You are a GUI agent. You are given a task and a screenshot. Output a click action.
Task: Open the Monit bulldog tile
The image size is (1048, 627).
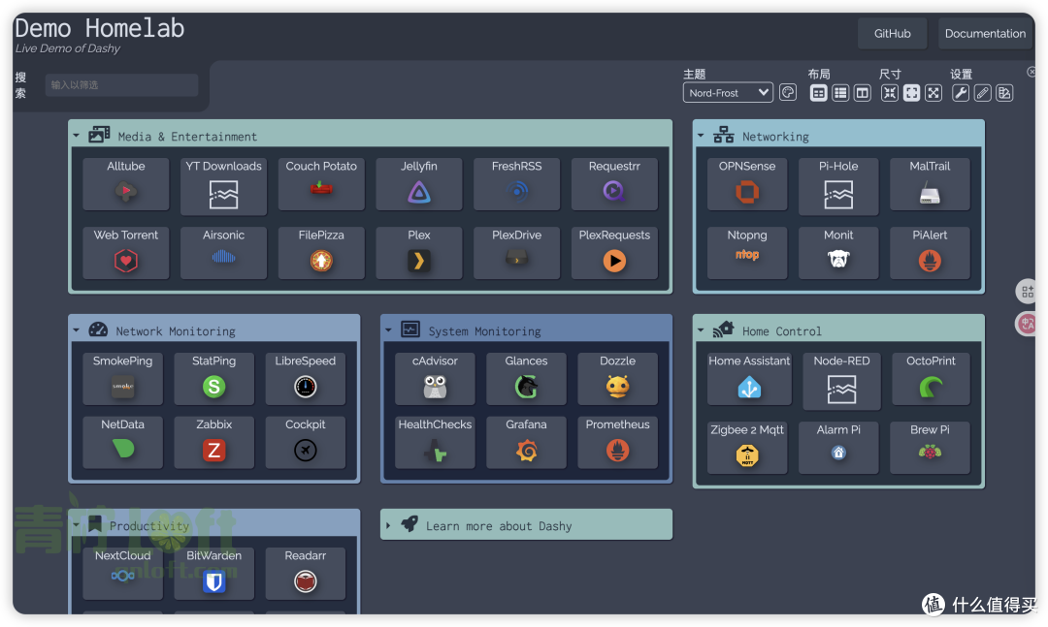point(838,252)
